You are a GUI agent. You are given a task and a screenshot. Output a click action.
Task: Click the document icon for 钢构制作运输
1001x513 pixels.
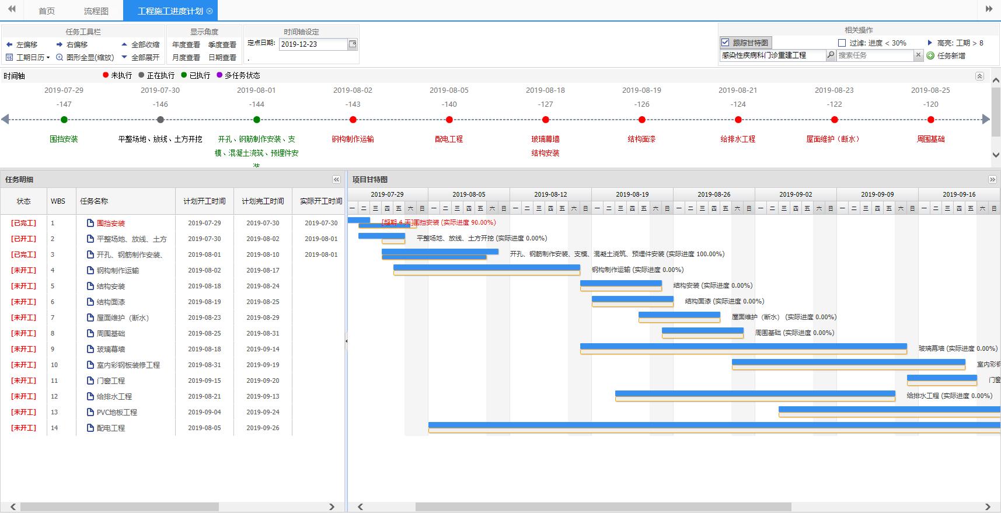(x=90, y=270)
